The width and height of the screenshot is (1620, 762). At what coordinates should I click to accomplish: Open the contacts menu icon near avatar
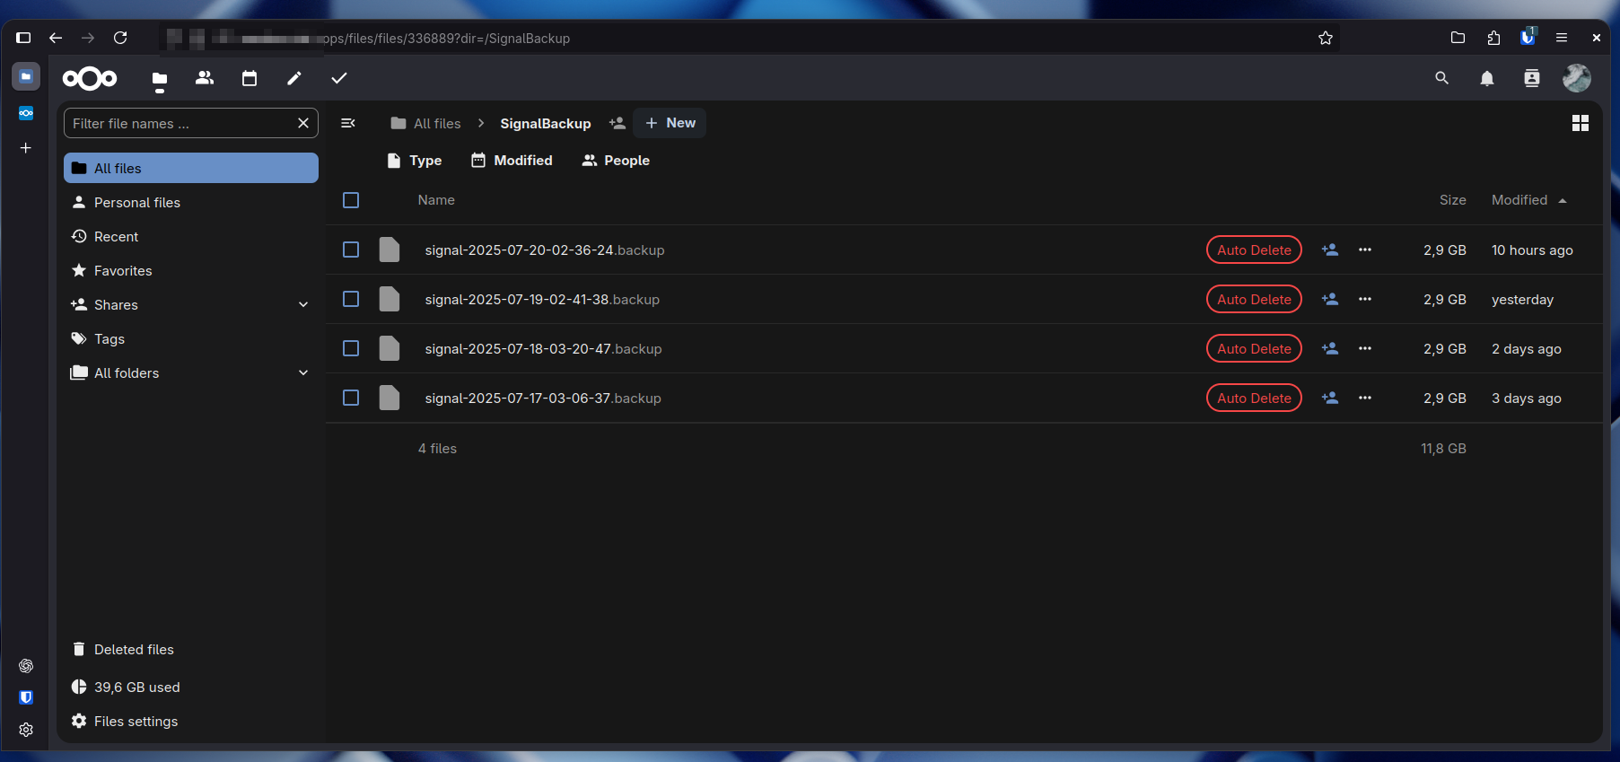[1532, 78]
